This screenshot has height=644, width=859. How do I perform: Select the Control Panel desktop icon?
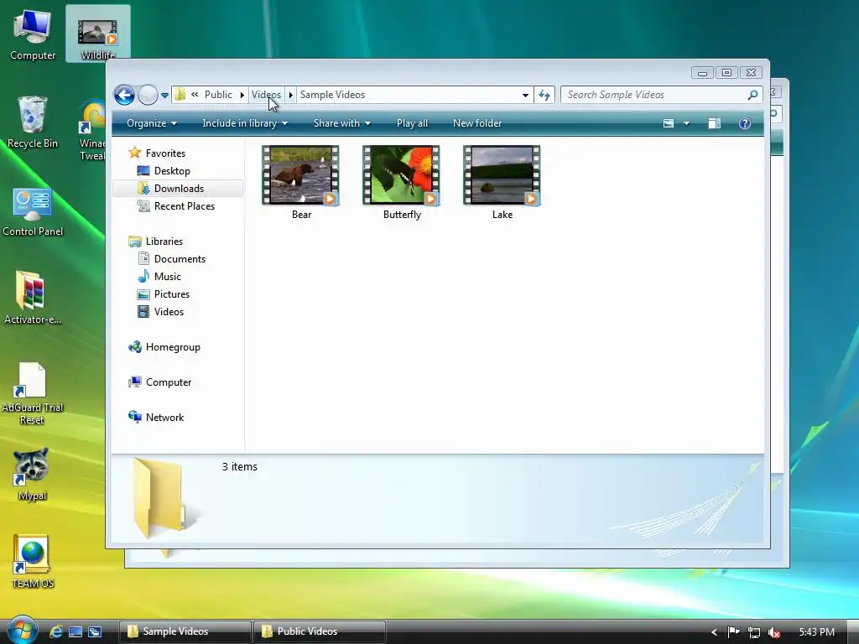pos(33,211)
